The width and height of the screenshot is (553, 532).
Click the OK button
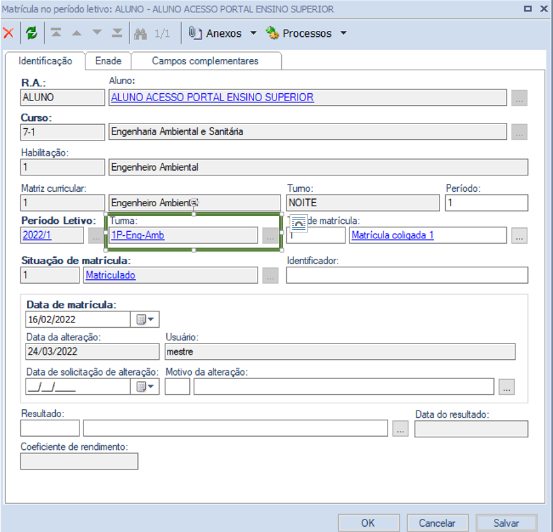point(368,523)
